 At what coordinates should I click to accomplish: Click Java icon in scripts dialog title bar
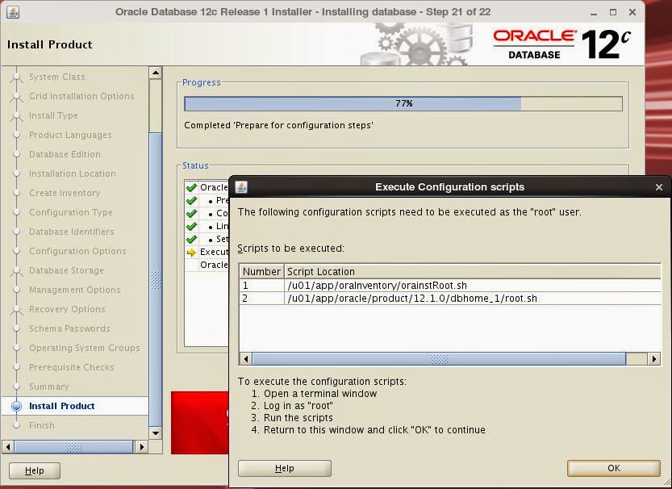(242, 187)
